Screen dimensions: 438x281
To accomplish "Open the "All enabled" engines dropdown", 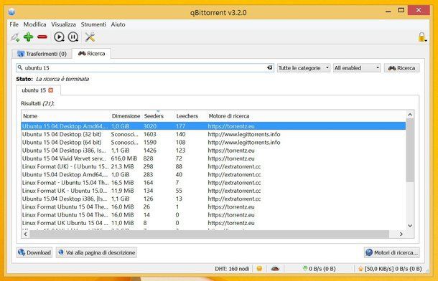I will tap(357, 68).
